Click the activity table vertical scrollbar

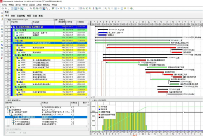pyautogui.click(x=88, y=58)
